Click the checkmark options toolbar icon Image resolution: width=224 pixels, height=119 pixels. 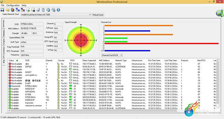(38, 10)
